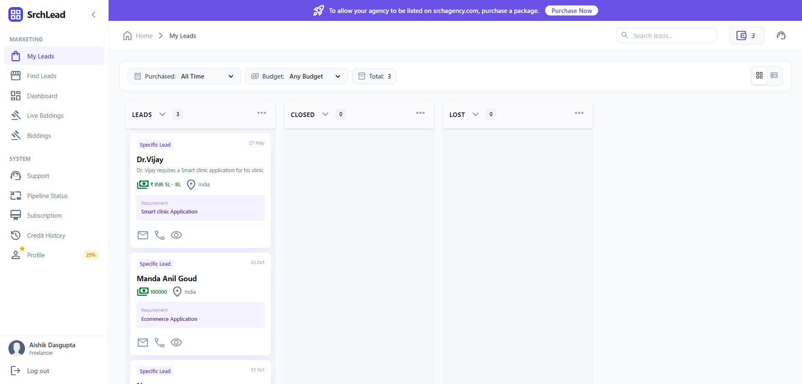Image resolution: width=802 pixels, height=384 pixels.
Task: Click the 25 Oct date text
Action: click(x=257, y=262)
